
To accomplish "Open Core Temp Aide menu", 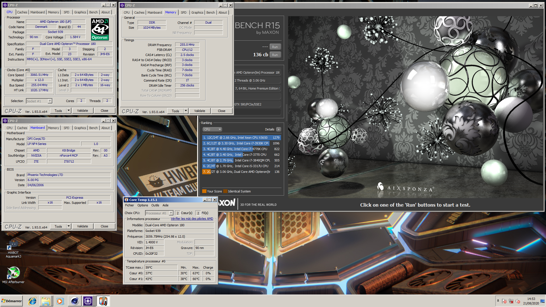I will [166, 205].
